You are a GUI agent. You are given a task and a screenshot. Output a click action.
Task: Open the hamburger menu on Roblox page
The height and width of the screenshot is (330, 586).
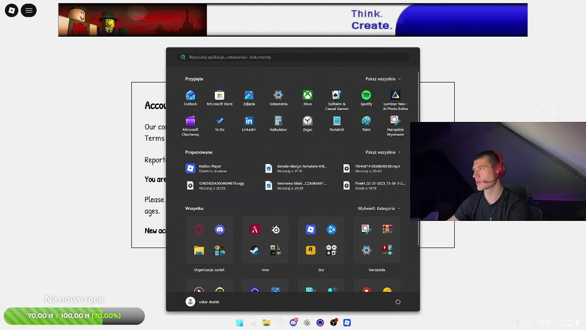coord(29,11)
